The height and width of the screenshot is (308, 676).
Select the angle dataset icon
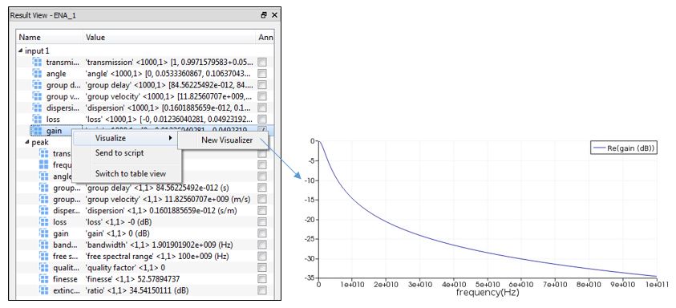[38, 74]
